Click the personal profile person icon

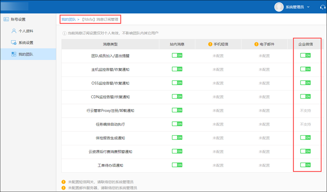(14, 31)
